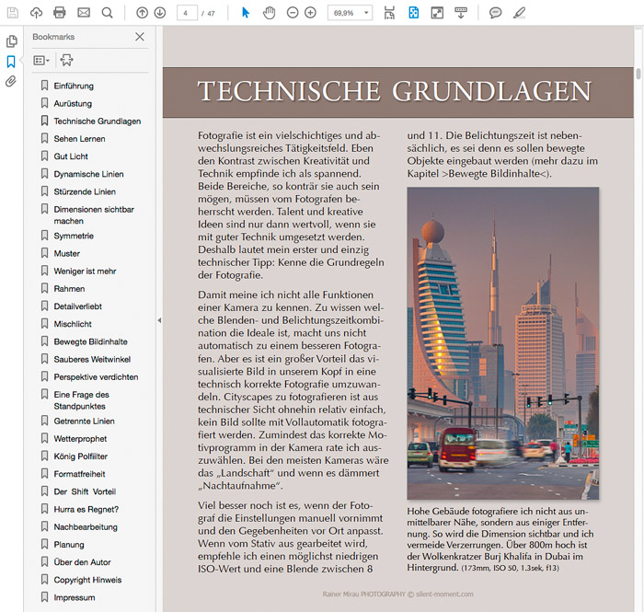Upload file with the cloud icon

(36, 13)
